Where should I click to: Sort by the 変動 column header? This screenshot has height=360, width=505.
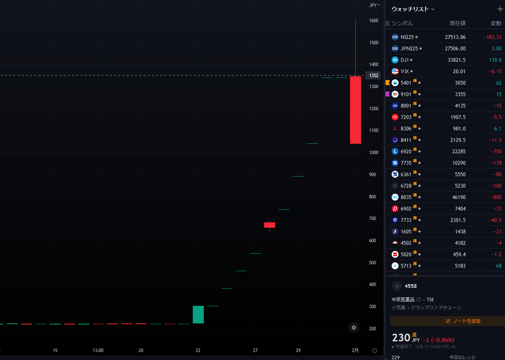[x=495, y=23]
